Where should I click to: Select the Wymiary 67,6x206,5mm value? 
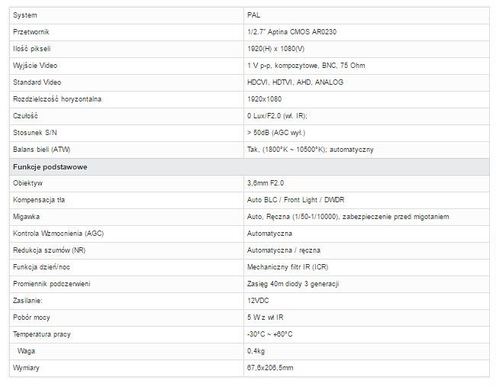pyautogui.click(x=270, y=368)
